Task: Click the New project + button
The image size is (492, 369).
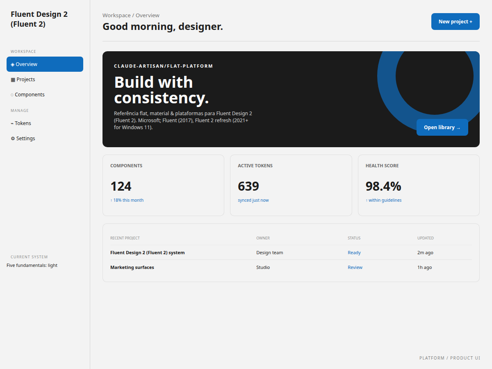Action: (x=455, y=21)
